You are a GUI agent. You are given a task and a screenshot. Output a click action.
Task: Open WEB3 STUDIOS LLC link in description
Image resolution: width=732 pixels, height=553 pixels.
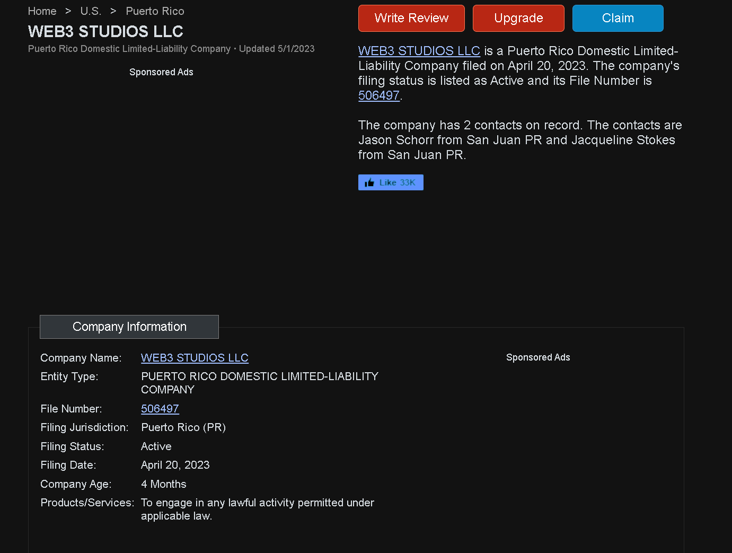(419, 51)
